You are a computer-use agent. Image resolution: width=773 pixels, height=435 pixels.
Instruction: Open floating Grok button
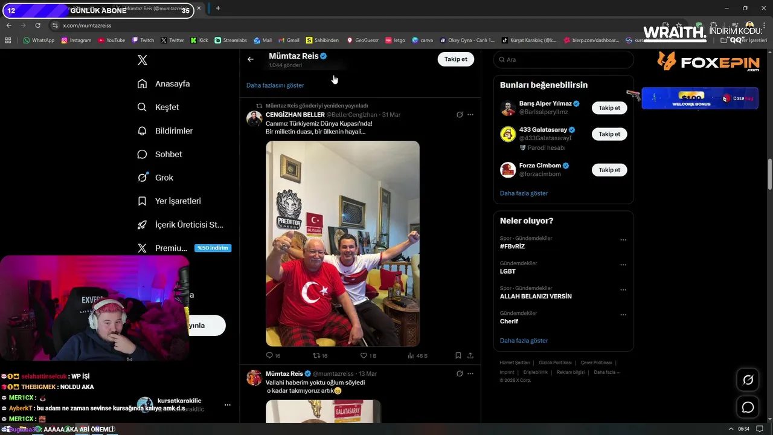748,380
